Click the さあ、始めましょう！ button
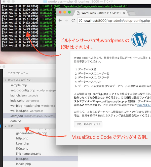 [x=88, y=124]
